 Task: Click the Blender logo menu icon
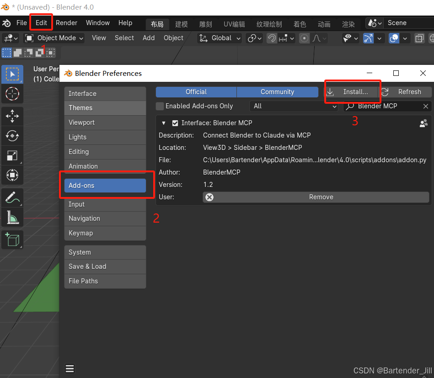click(6, 23)
